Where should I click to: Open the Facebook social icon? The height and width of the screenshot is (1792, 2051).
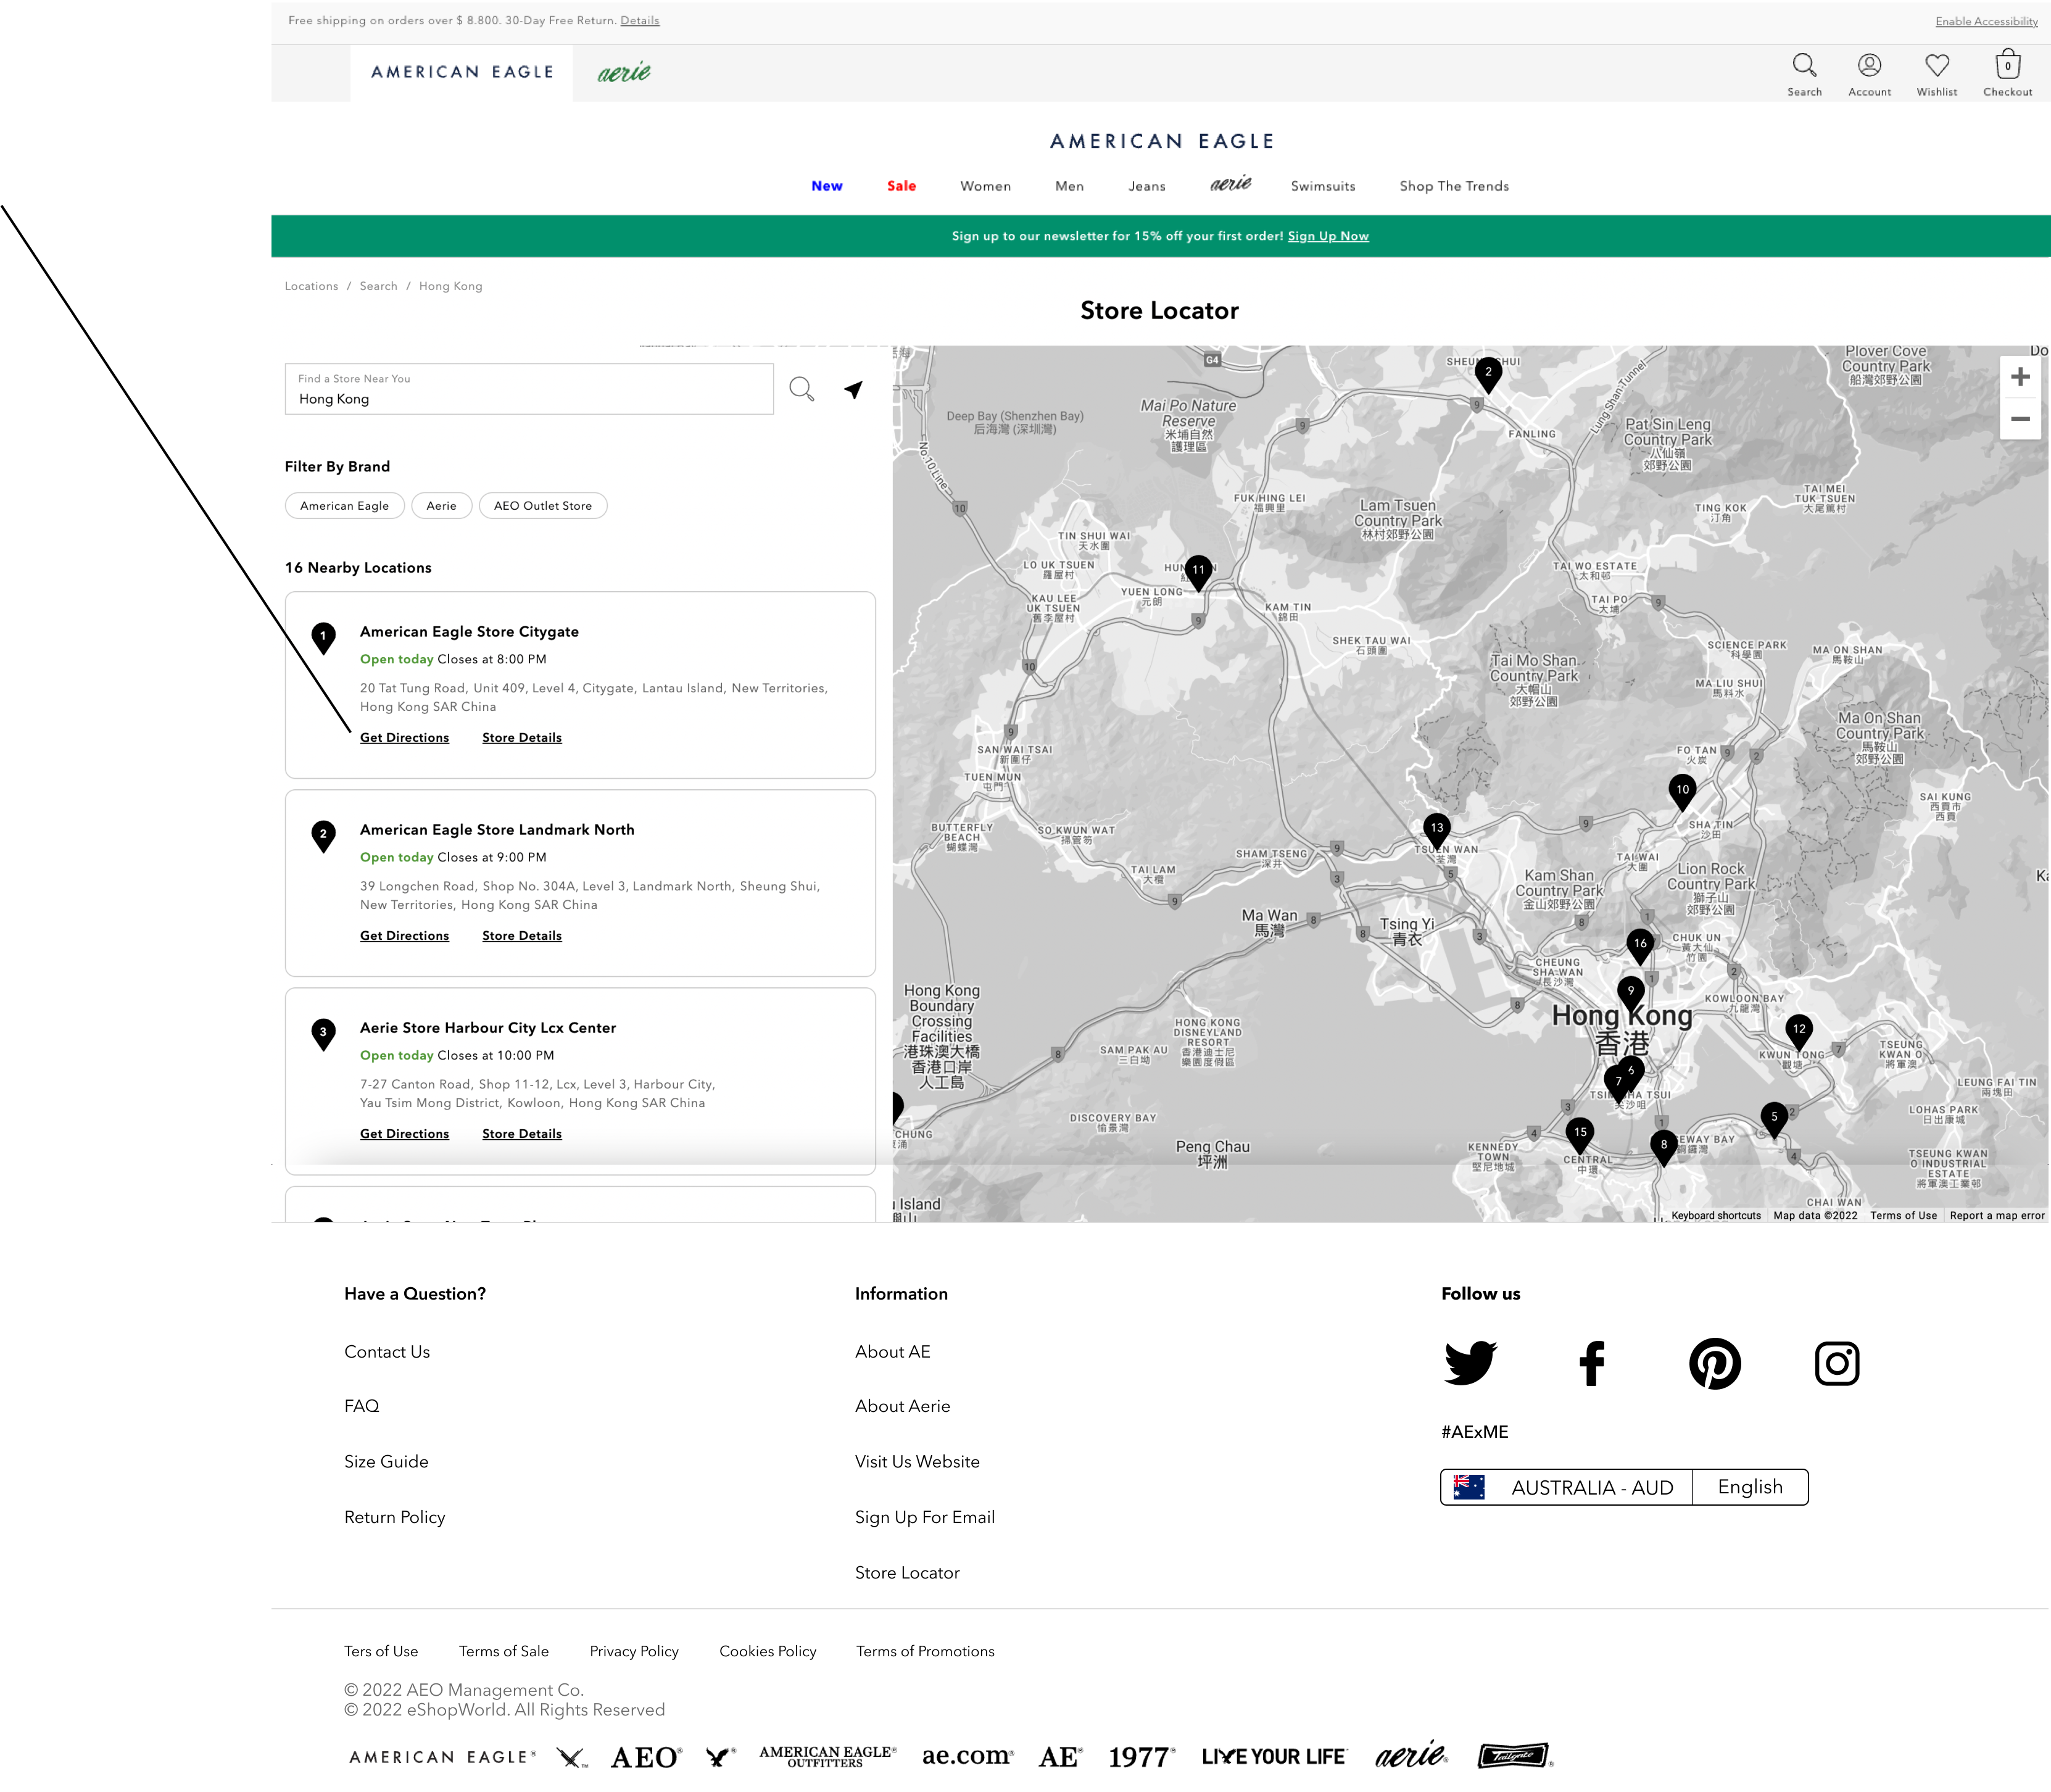click(x=1591, y=1363)
